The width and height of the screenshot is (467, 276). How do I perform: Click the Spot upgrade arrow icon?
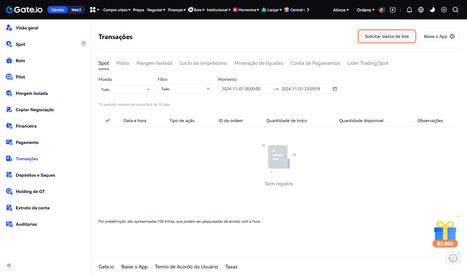click(x=84, y=43)
